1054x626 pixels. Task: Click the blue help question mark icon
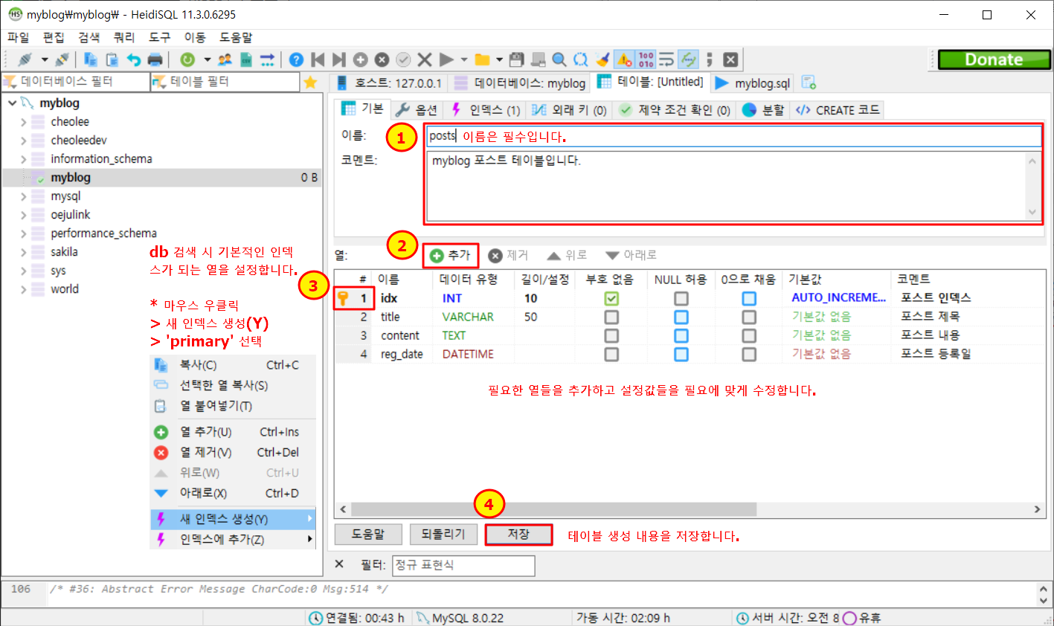296,59
